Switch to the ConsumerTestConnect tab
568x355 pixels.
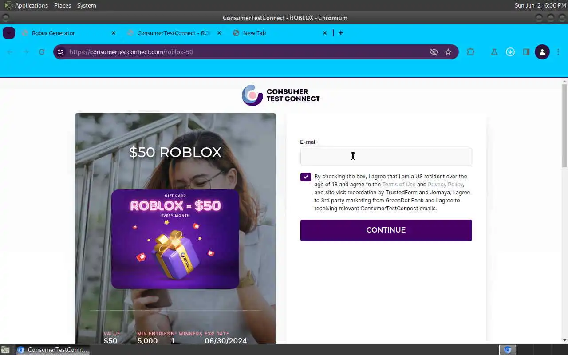pyautogui.click(x=174, y=33)
